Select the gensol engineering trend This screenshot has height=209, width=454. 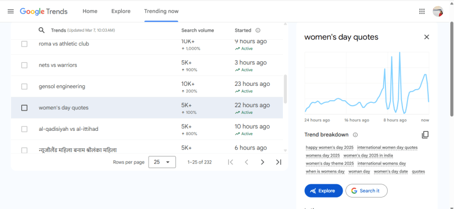click(62, 86)
